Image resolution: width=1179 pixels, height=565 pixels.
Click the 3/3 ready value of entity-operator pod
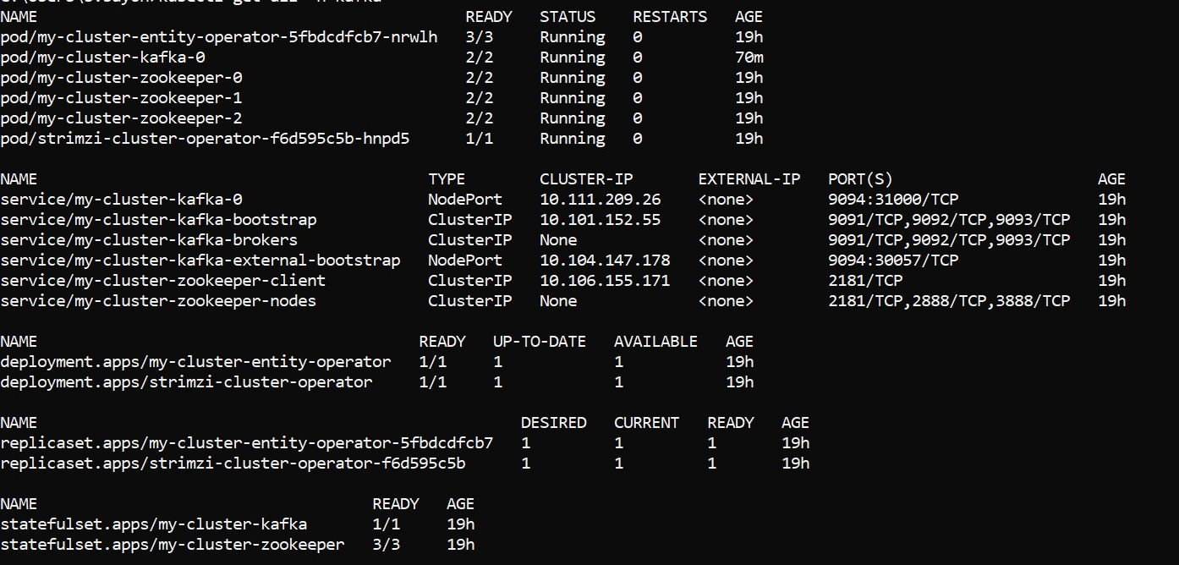pos(479,37)
